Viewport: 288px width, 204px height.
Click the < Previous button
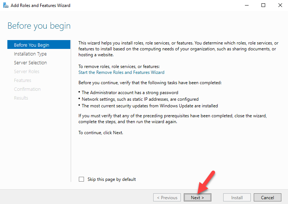tap(167, 197)
